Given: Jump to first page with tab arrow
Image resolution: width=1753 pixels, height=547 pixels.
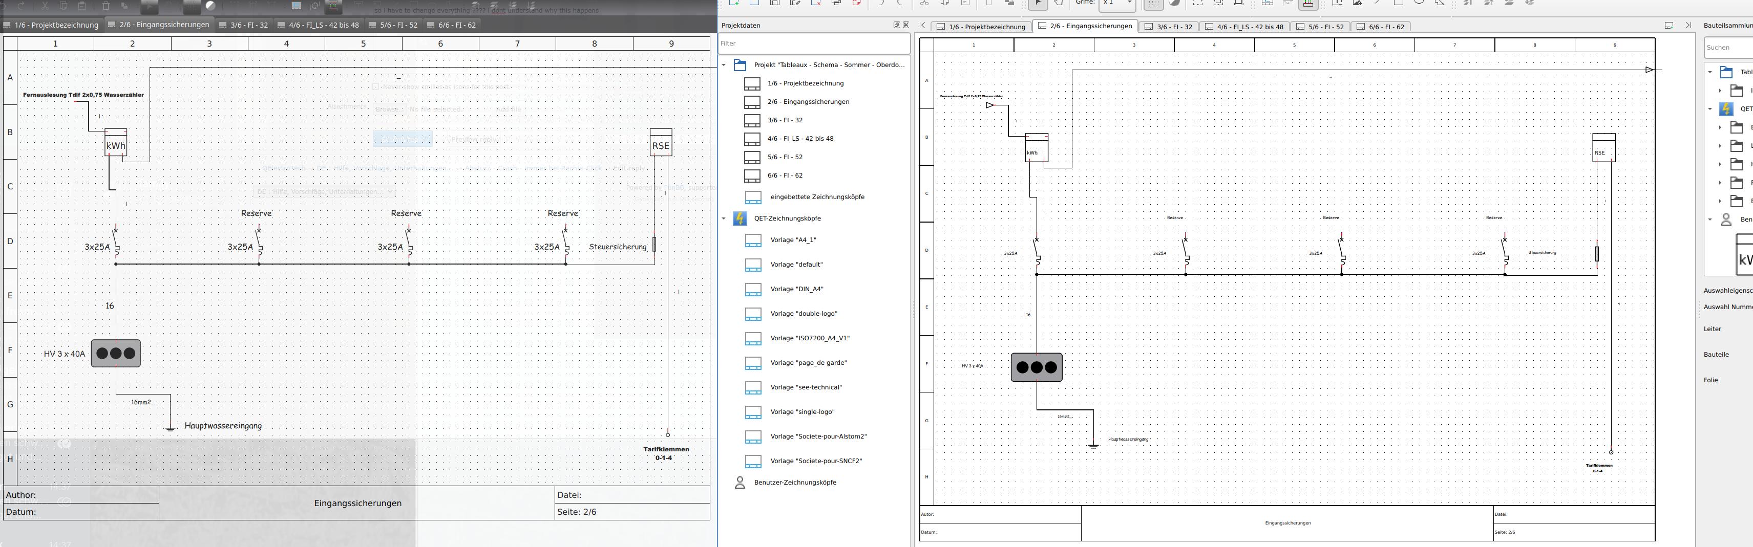Looking at the screenshot, I should (x=922, y=26).
